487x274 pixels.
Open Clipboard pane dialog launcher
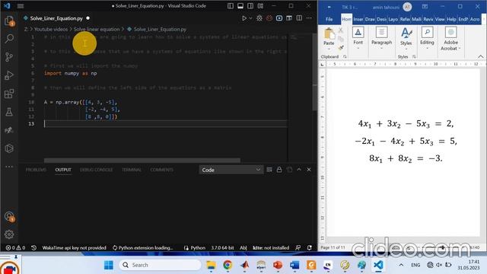(x=345, y=56)
